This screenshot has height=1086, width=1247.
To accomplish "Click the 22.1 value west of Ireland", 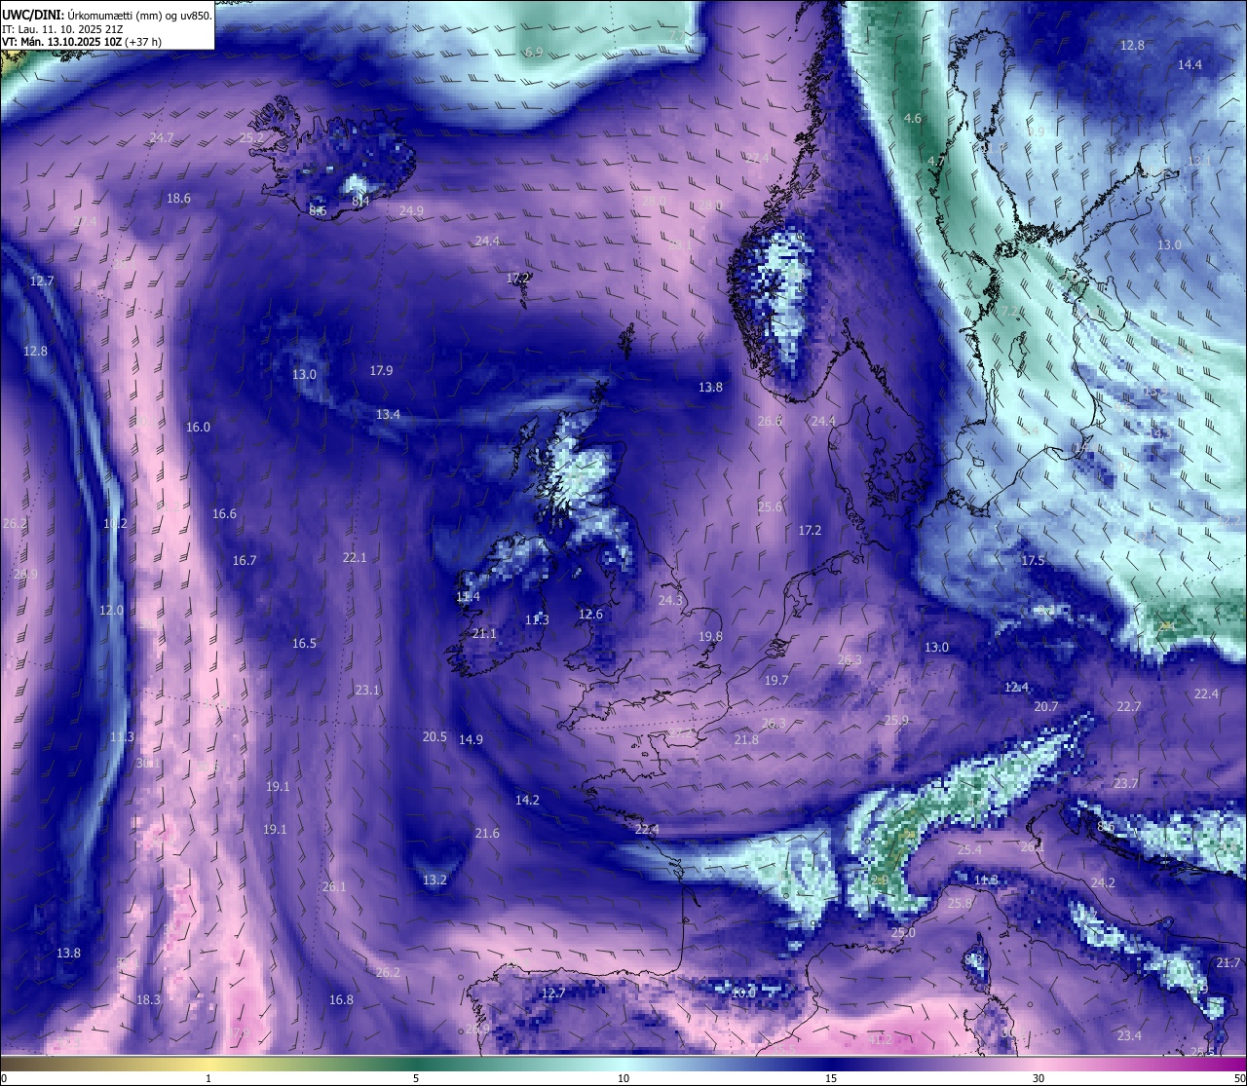I will (x=355, y=557).
